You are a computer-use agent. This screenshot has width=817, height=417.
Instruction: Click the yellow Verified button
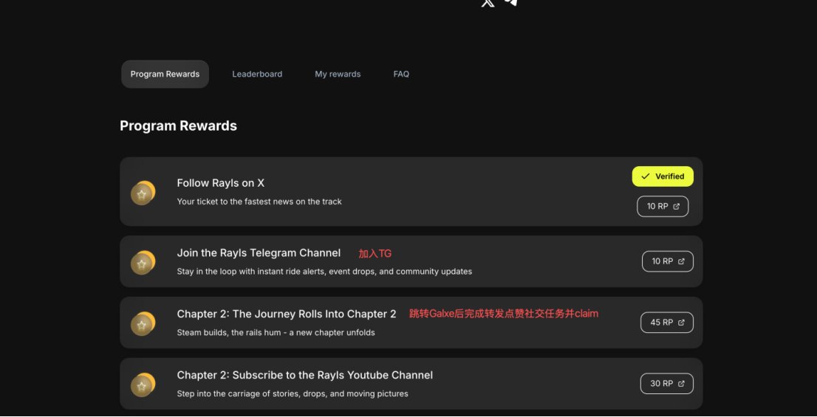tap(663, 176)
